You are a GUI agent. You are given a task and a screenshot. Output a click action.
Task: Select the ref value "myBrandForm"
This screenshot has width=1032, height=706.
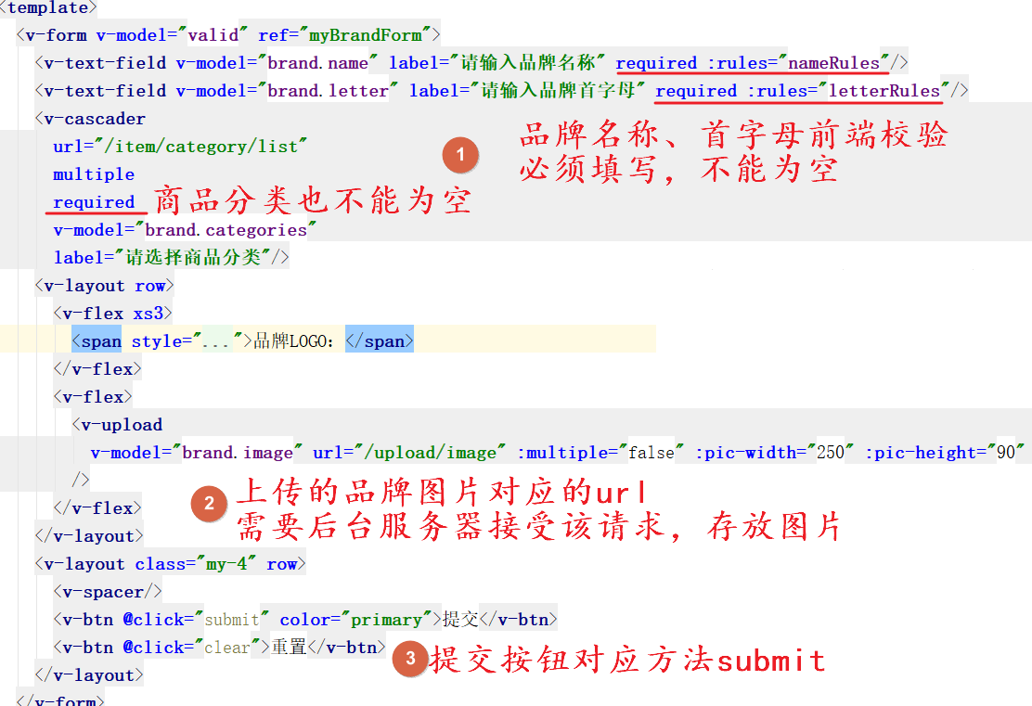point(366,35)
